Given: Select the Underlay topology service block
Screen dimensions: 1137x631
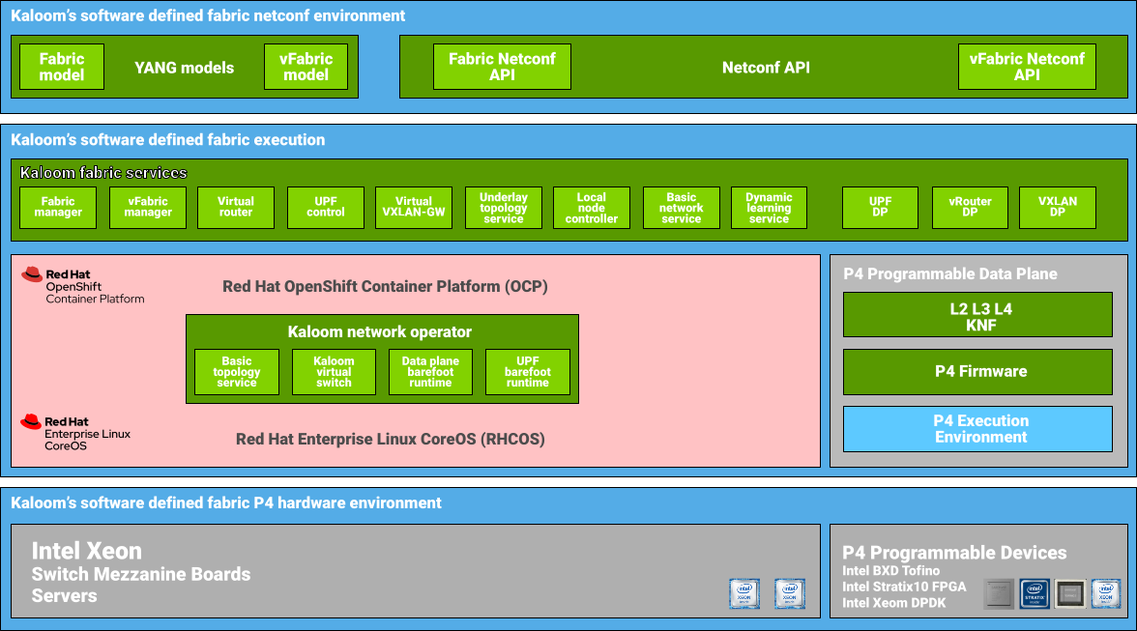Looking at the screenshot, I should [x=504, y=208].
